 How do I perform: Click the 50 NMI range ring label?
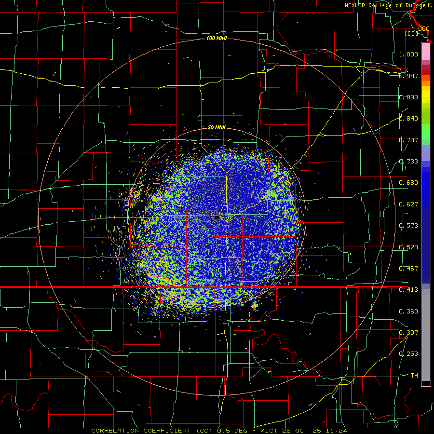[217, 127]
